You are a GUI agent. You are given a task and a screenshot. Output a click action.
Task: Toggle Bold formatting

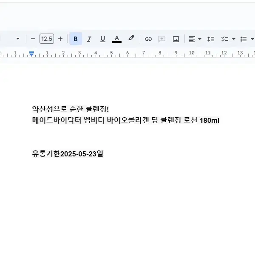(76, 39)
